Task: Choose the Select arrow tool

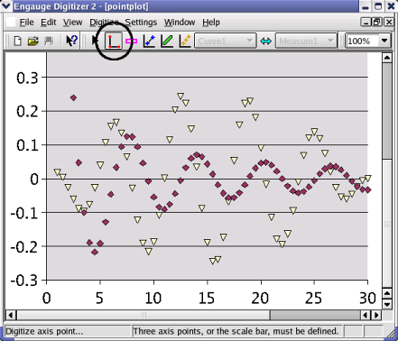Action: click(x=96, y=41)
